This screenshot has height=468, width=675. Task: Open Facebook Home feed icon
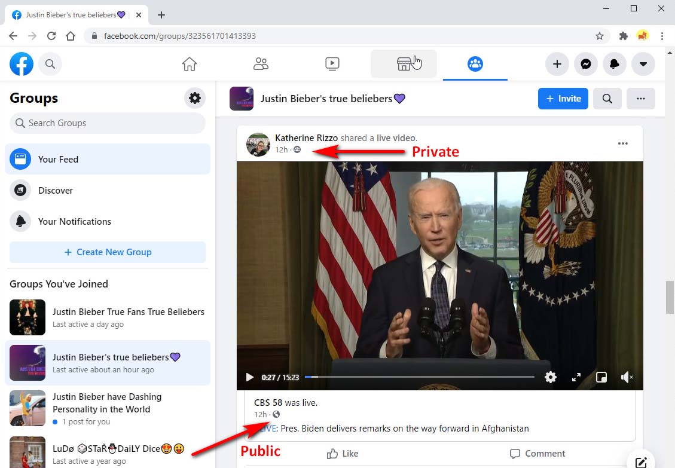click(x=190, y=64)
